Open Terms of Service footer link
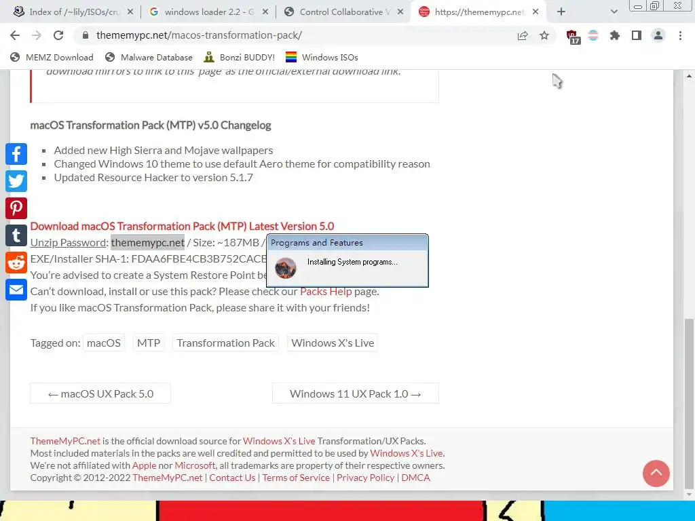Screen dimensions: 695x521 296,478
